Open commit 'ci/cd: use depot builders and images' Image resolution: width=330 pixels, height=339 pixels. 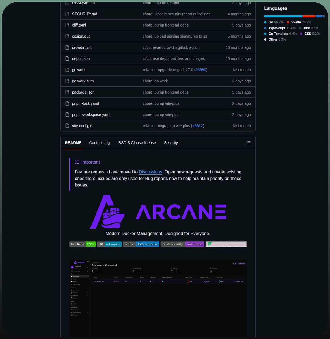click(x=174, y=59)
